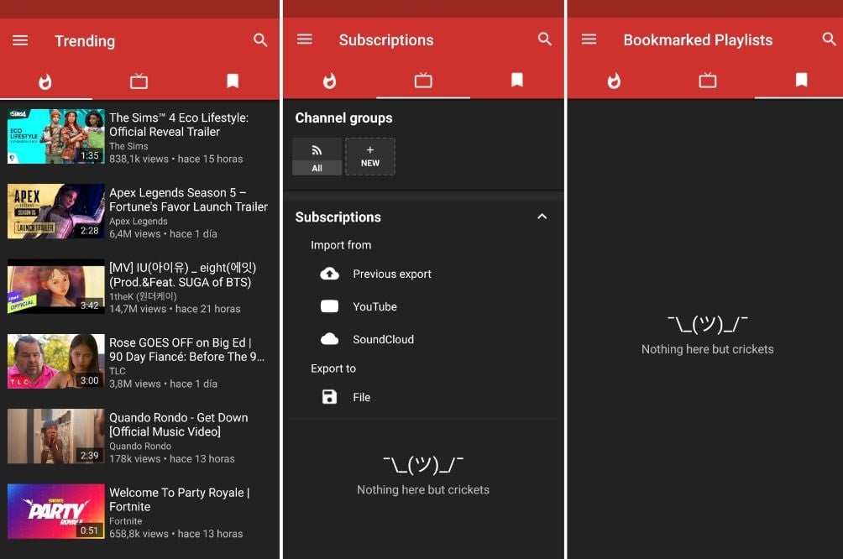Open The Sims 4 Eco Lifestyle thumbnail
The image size is (843, 559).
56,137
